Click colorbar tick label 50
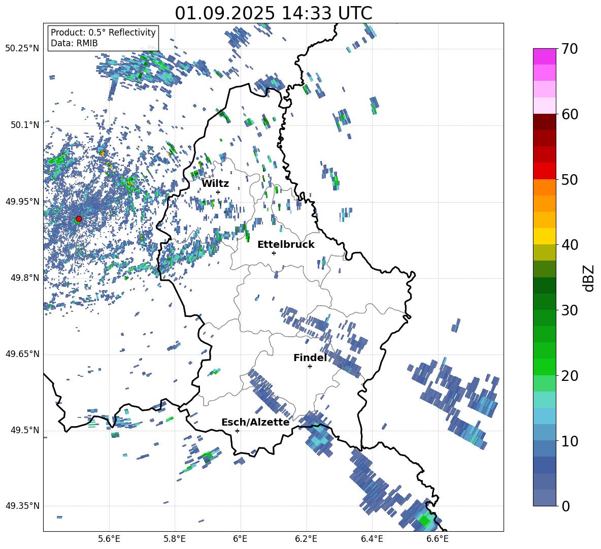Image resolution: width=601 pixels, height=549 pixels. click(x=569, y=180)
